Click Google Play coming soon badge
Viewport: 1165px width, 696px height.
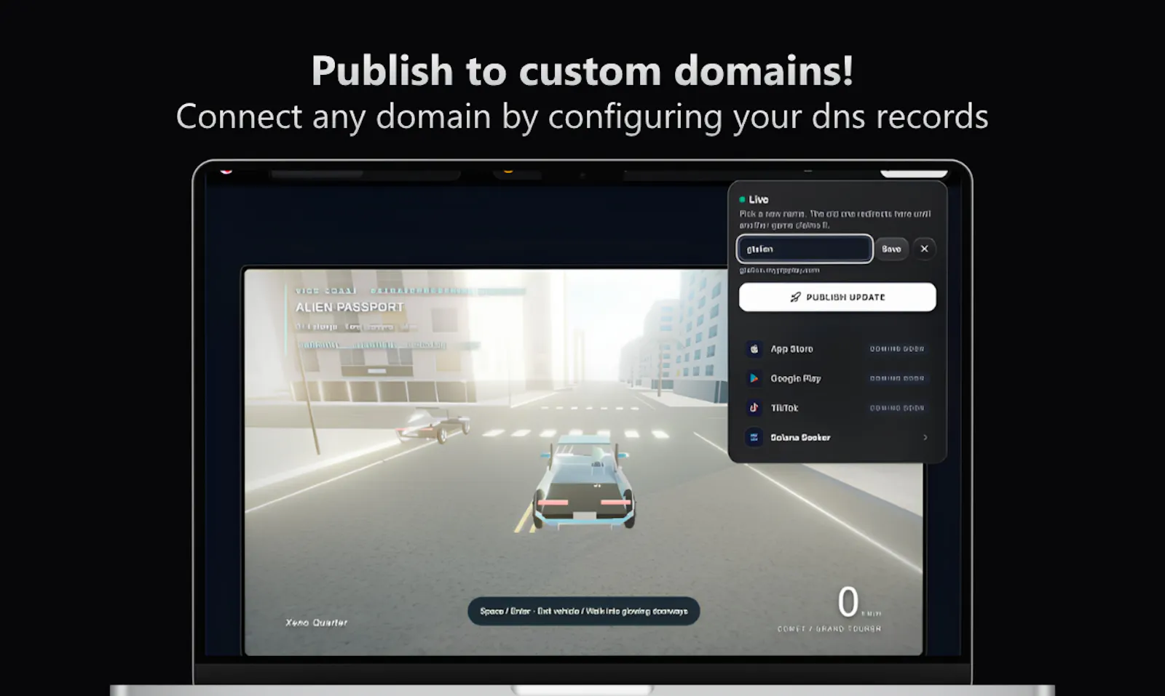(897, 378)
